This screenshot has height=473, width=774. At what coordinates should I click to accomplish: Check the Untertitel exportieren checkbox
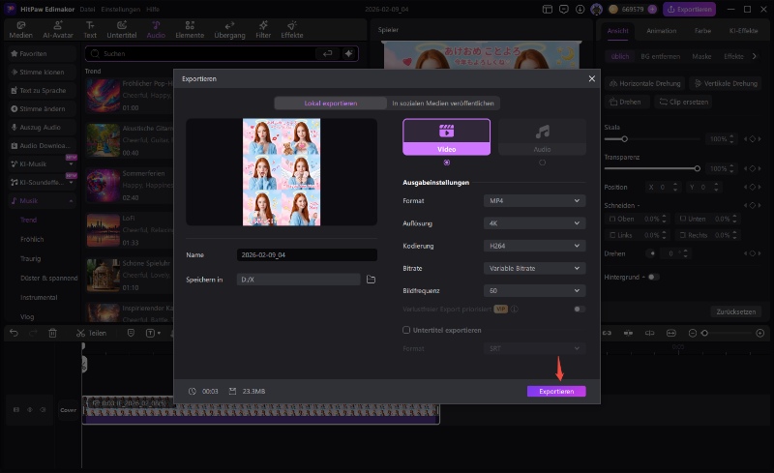[x=406, y=330]
